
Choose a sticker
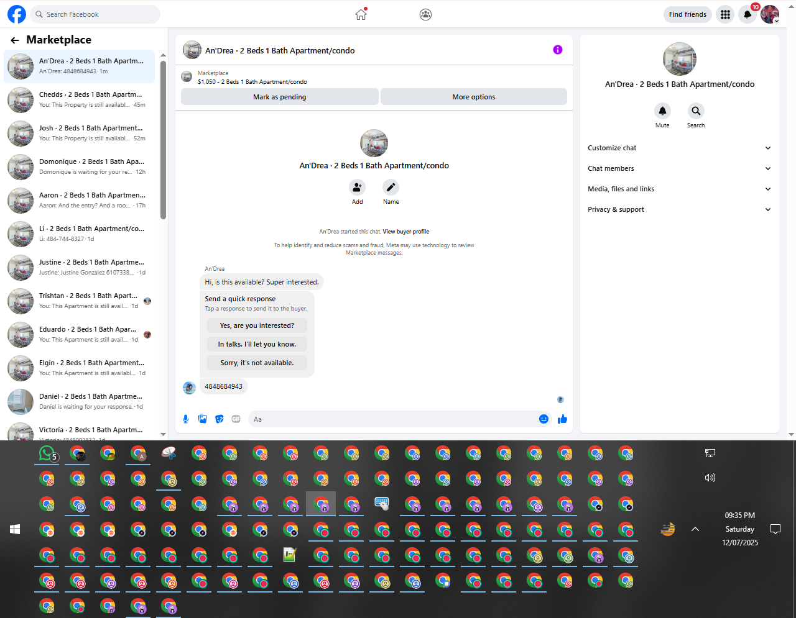[x=219, y=419]
